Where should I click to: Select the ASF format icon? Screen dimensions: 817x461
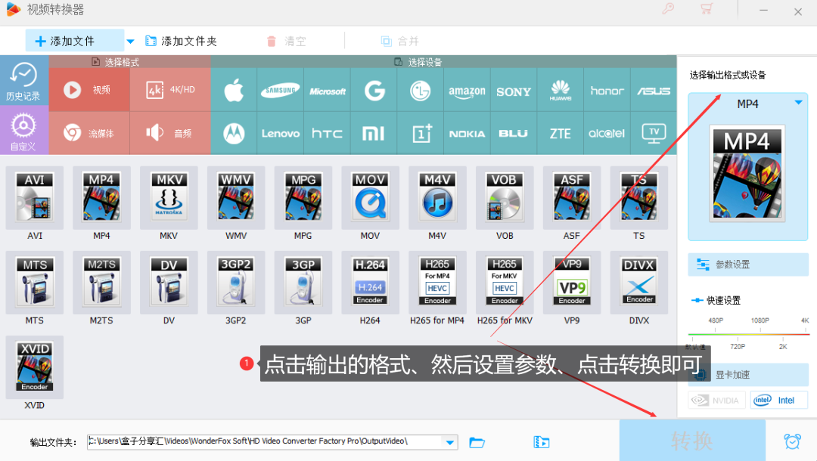(572, 198)
